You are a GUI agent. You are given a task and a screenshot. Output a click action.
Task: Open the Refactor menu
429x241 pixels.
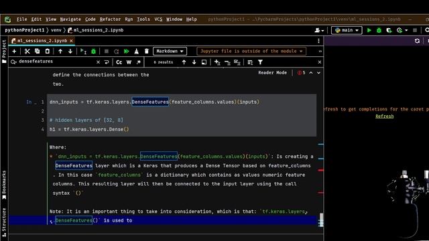coord(110,19)
